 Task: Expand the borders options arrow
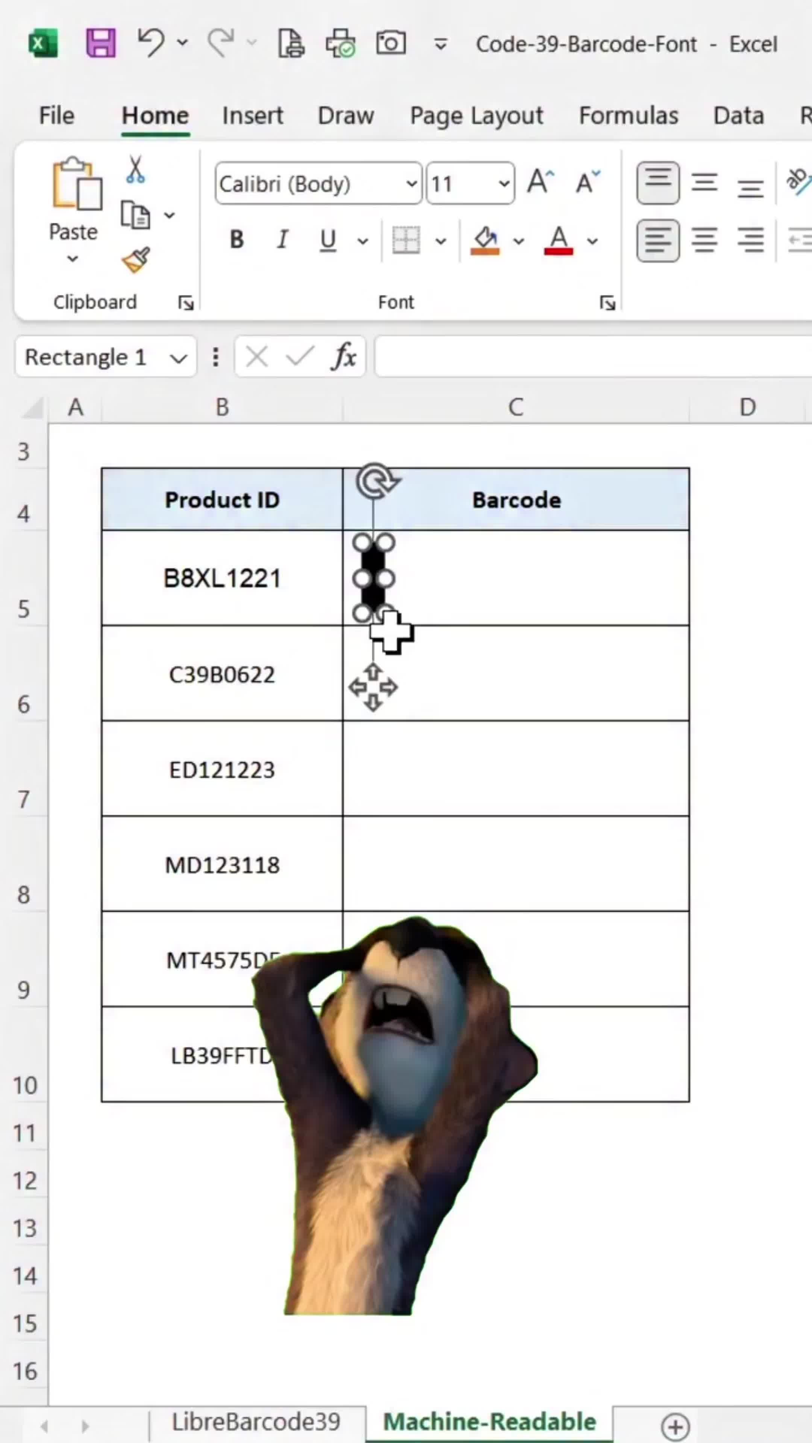pos(441,241)
